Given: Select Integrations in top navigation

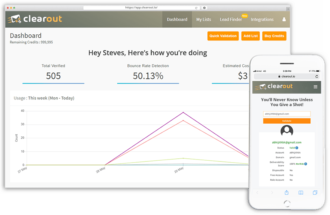Looking at the screenshot, I should 262,19.
